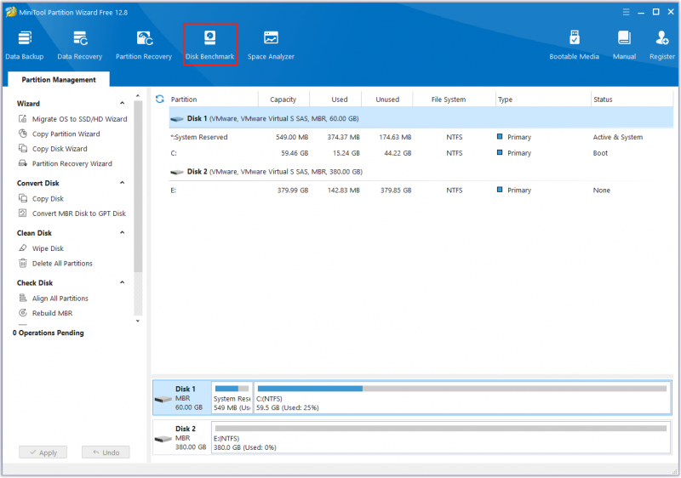Select E:(NTFS) block in disk map

pos(441,437)
